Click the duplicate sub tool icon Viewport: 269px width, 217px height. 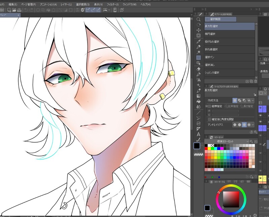pos(251,82)
